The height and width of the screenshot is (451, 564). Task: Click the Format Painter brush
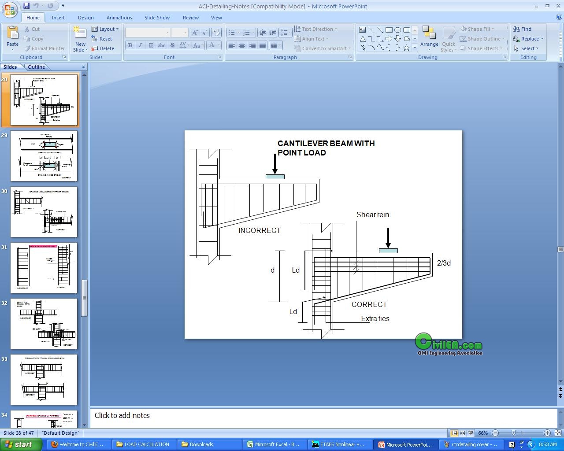[x=27, y=48]
